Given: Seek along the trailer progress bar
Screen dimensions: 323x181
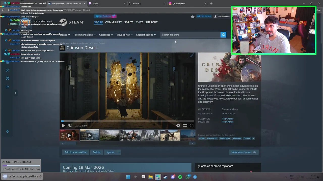Looking at the screenshot, I should [x=127, y=121].
